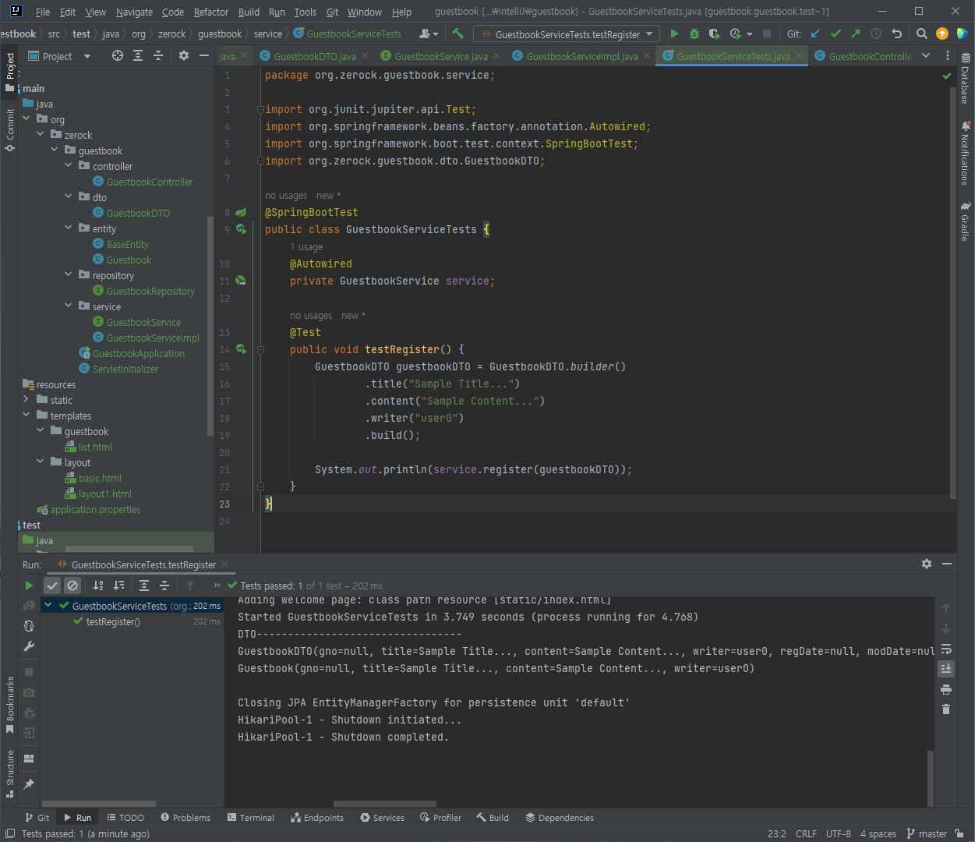975x842 pixels.
Task: Open the Refactor menu
Action: pos(211,12)
